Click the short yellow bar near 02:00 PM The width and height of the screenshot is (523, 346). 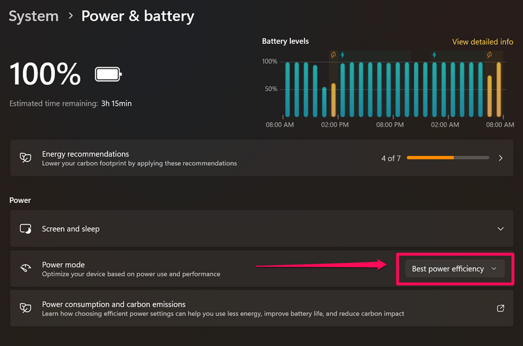pos(333,100)
